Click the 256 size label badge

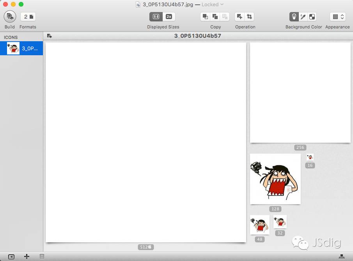coord(300,147)
